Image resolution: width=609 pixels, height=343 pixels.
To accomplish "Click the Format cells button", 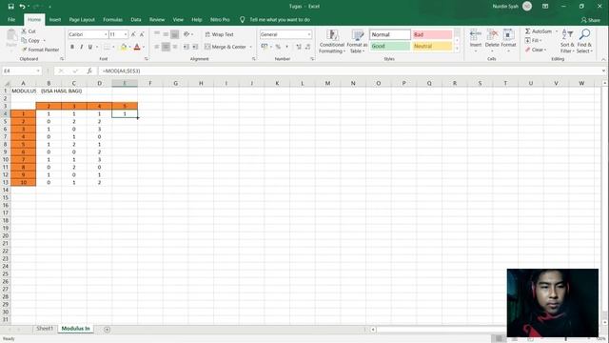I will point(508,41).
